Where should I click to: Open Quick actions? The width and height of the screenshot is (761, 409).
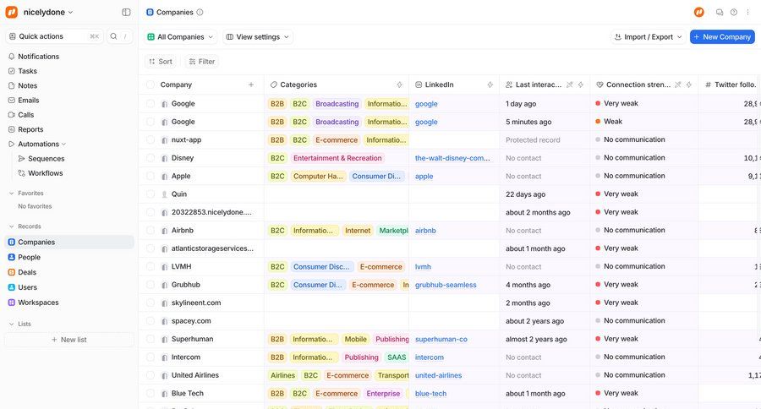54,36
